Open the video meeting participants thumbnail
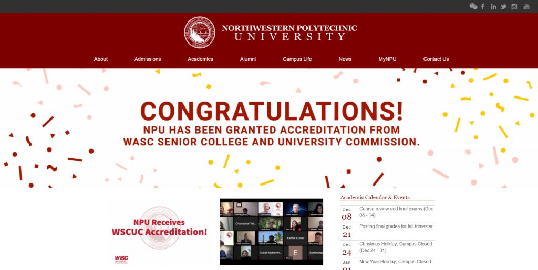This screenshot has height=270, width=538. pos(272,232)
